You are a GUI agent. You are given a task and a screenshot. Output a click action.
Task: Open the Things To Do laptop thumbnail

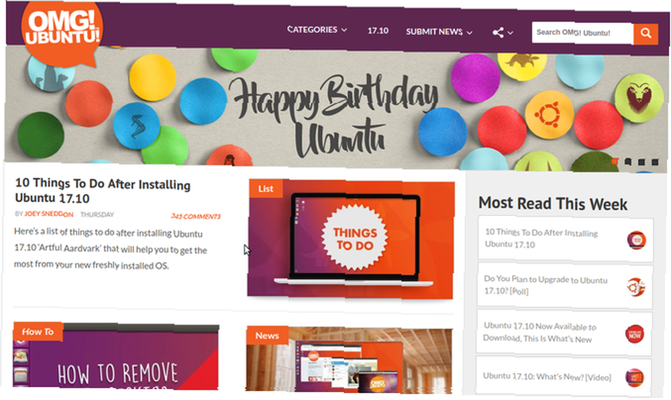click(350, 239)
